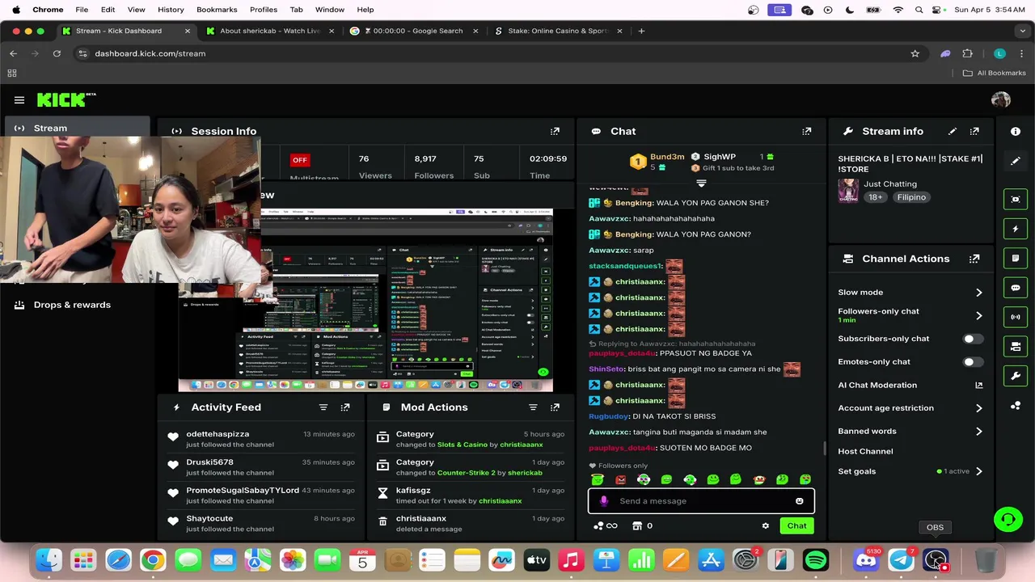Open Spotify from the Dock
Viewport: 1035px width, 582px height.
click(x=816, y=559)
